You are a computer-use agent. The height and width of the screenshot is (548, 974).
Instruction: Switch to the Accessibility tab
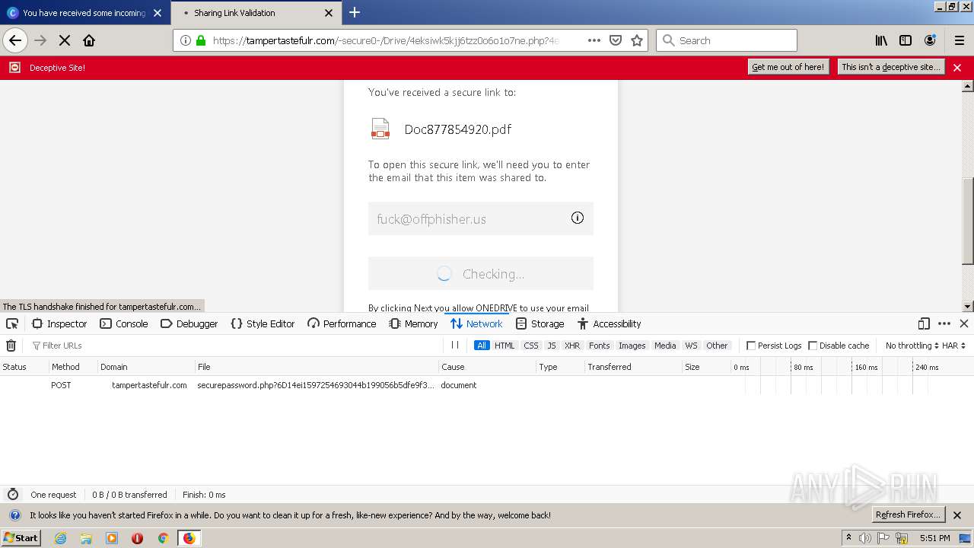[x=609, y=323]
